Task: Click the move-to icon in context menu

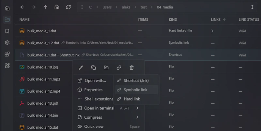Action: click(106, 67)
